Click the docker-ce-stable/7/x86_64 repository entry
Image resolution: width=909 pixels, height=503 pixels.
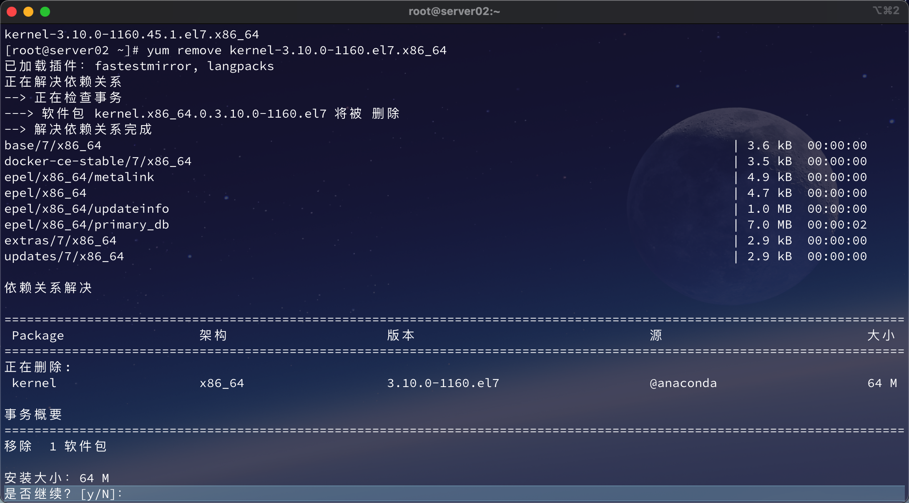[x=98, y=161]
